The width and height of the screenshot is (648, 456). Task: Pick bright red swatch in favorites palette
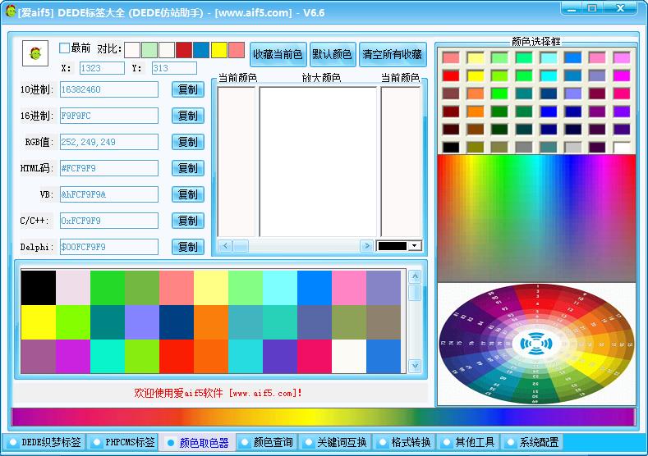click(177, 357)
